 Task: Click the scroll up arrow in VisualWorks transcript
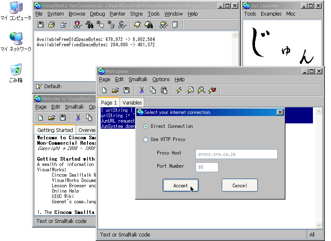(235, 35)
